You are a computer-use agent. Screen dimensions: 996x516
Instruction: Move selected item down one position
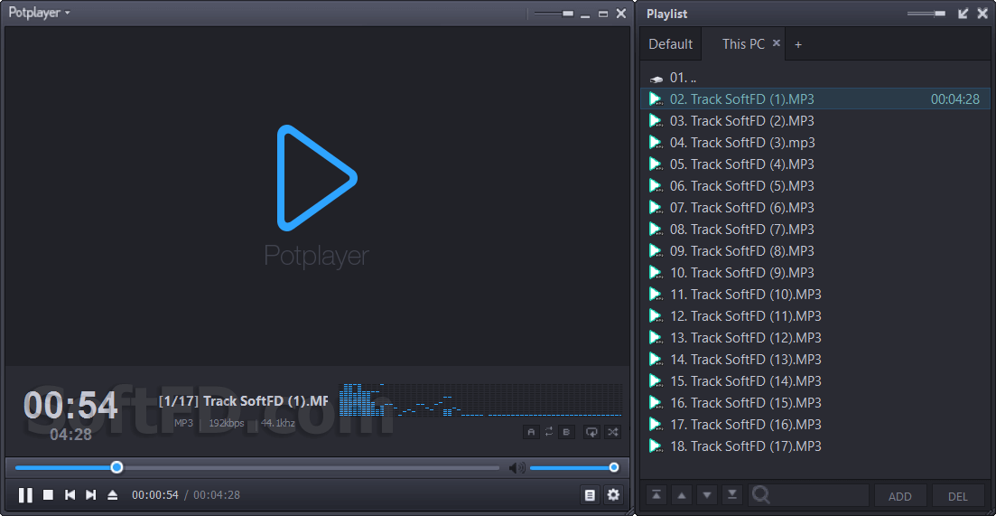707,495
